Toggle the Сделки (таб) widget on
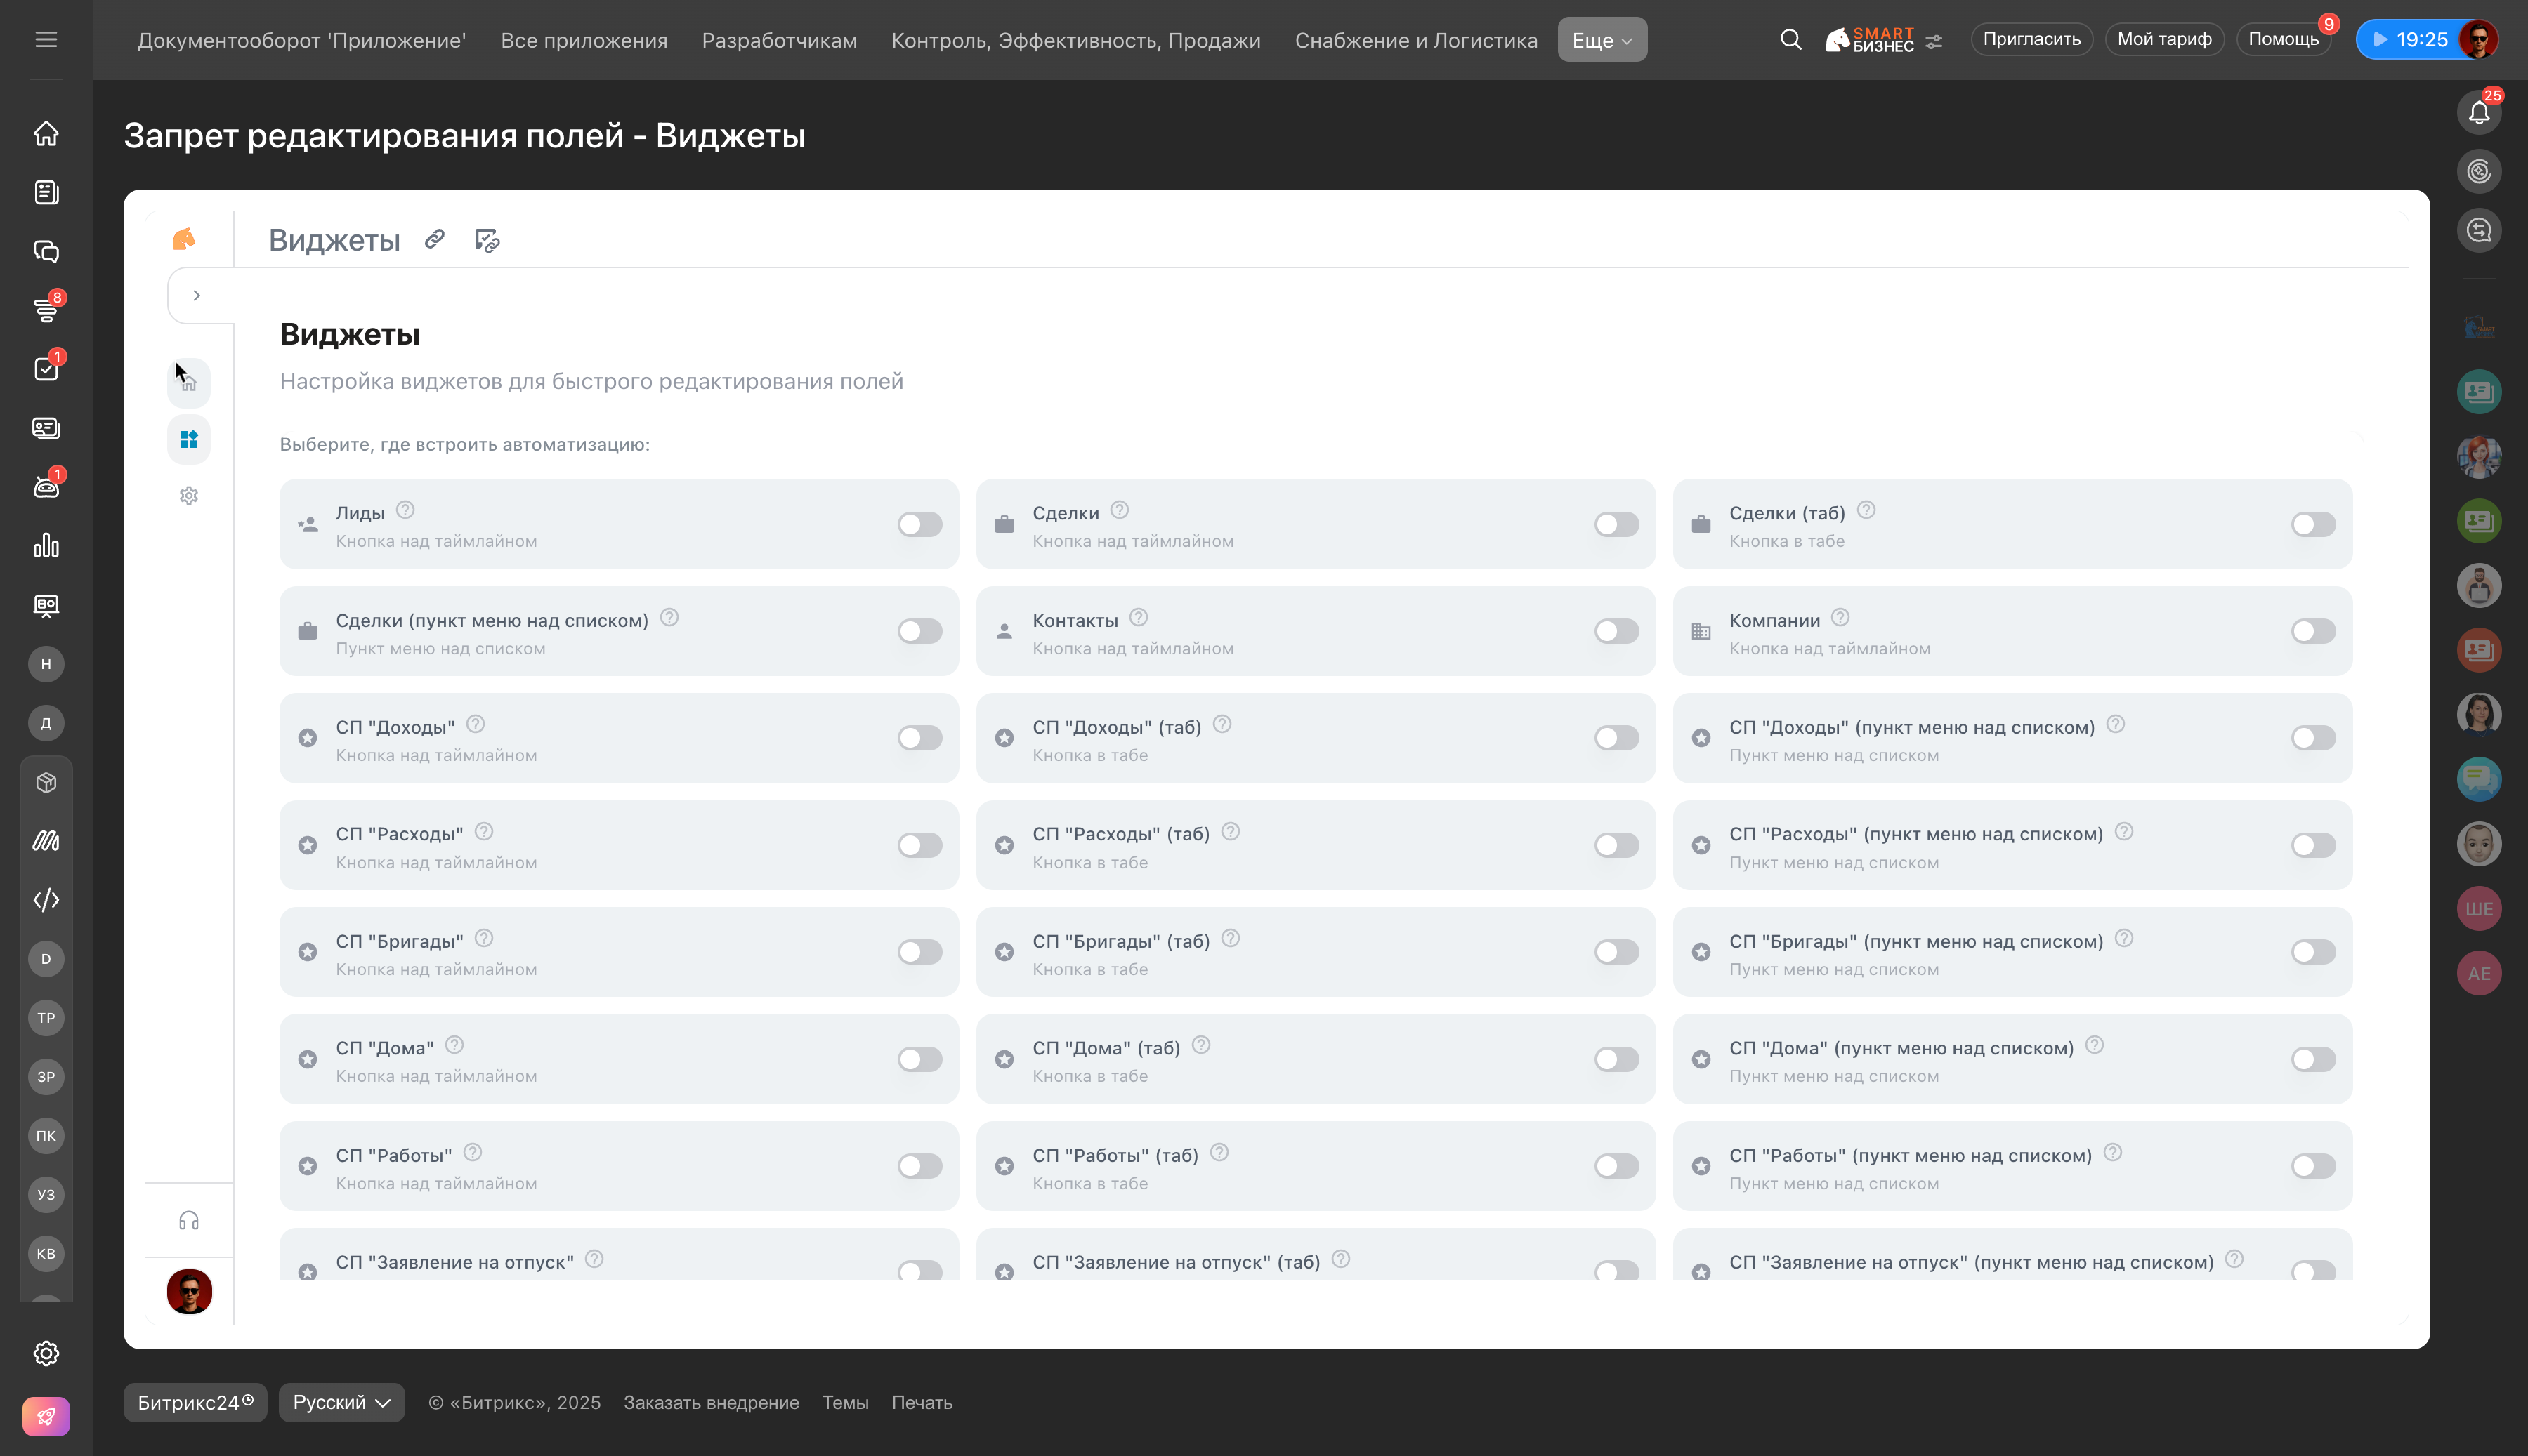 point(2312,524)
